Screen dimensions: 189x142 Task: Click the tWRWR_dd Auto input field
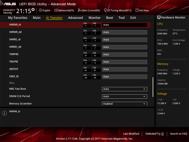[124, 32]
